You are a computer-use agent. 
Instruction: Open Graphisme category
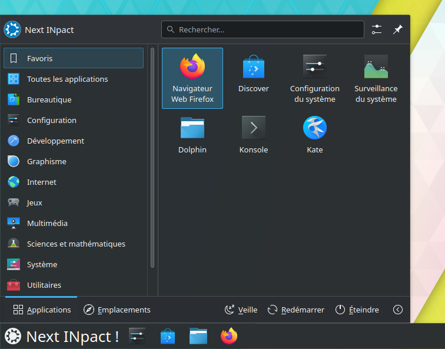(74, 161)
